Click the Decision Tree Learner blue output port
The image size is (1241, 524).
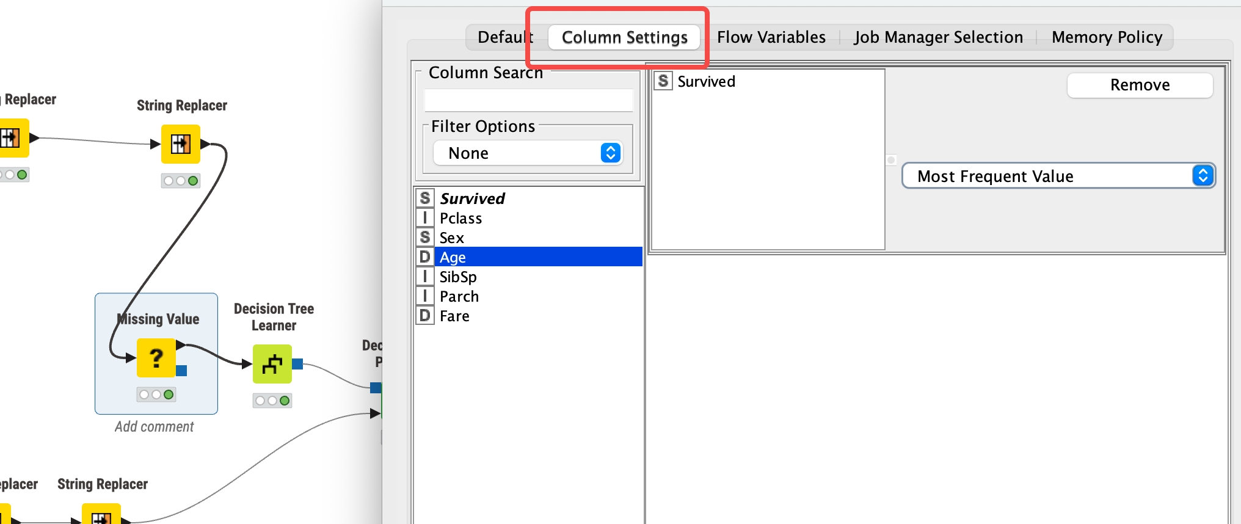point(298,364)
